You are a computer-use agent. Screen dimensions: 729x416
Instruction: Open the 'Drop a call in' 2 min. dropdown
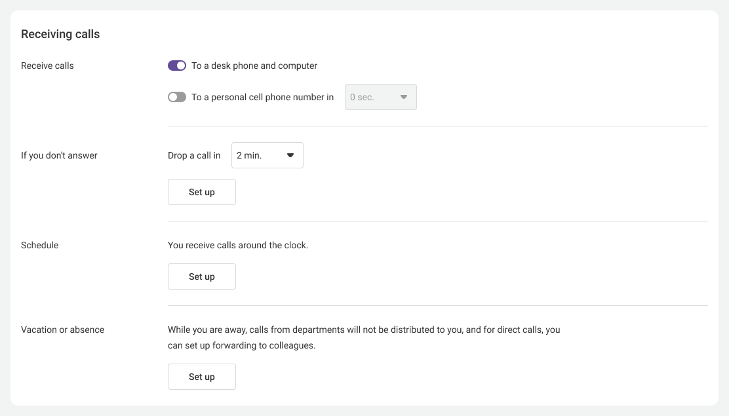coord(267,155)
